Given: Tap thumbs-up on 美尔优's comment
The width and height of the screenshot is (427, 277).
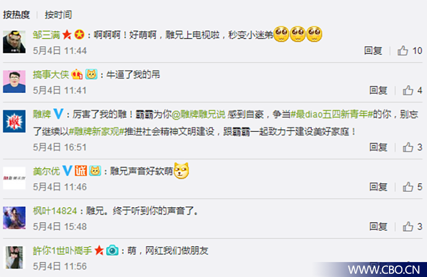Looking at the screenshot, I should [x=408, y=187].
